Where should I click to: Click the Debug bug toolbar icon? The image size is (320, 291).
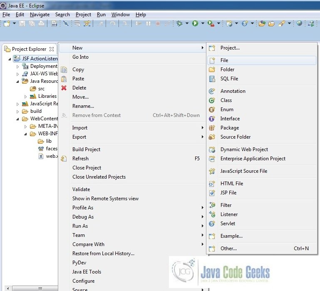tap(179, 23)
